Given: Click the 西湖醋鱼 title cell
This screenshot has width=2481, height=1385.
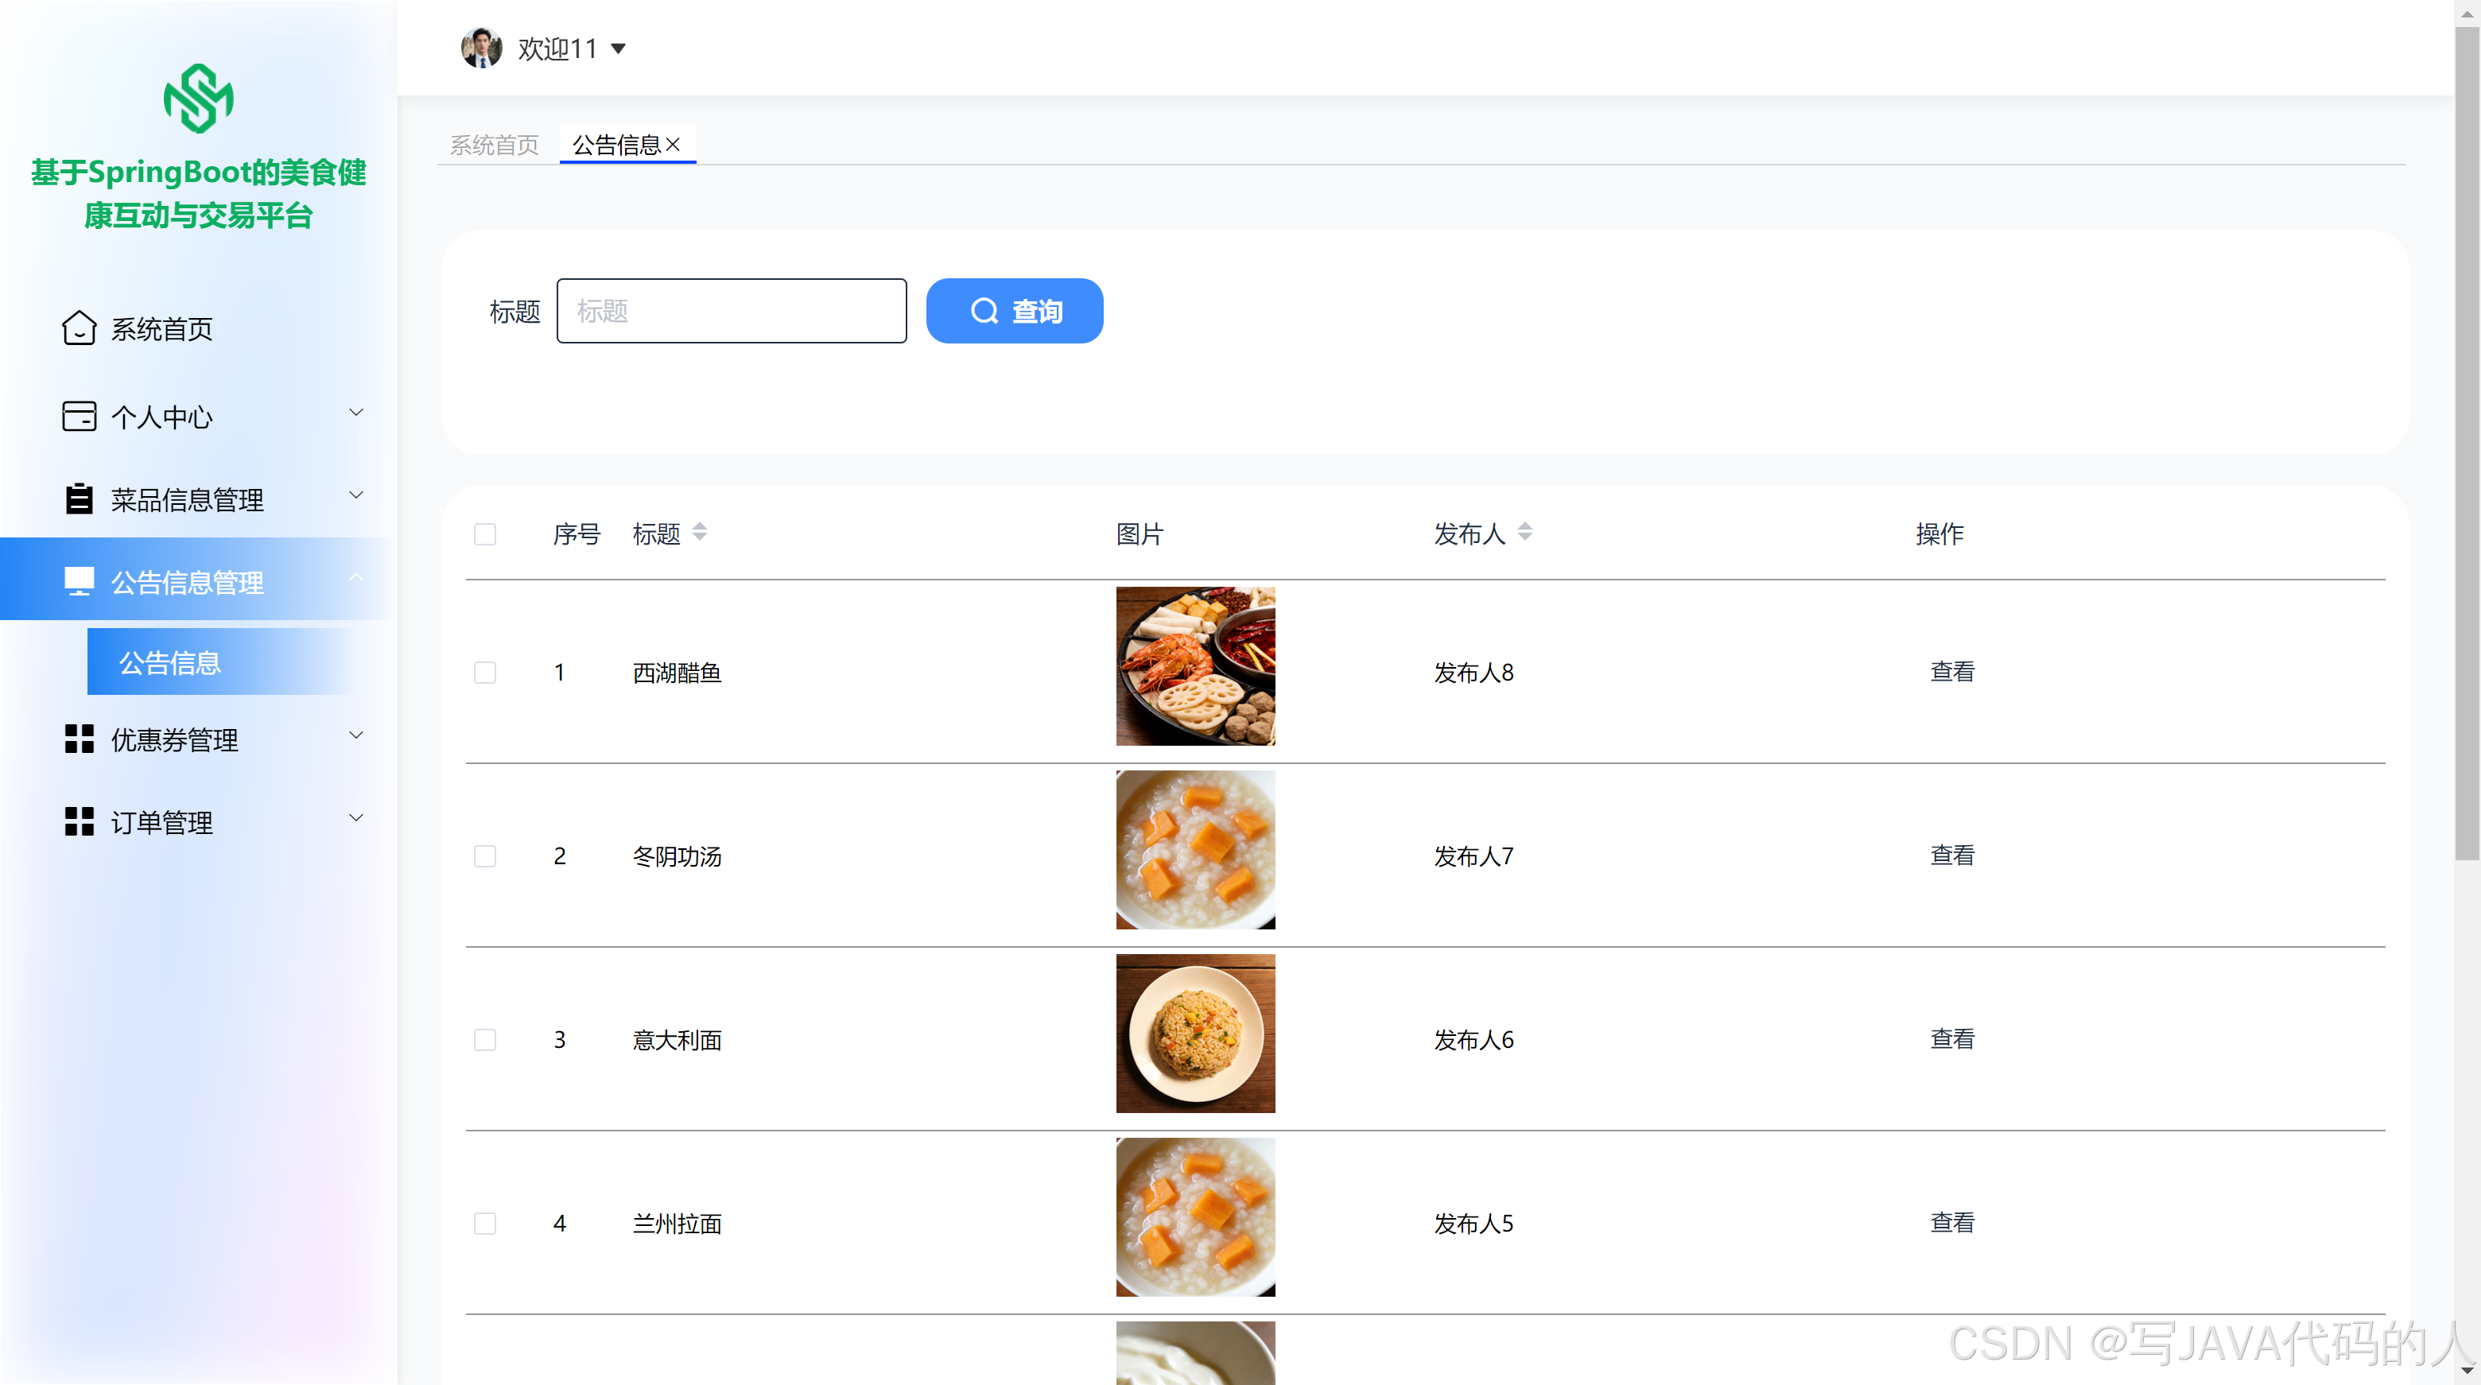Looking at the screenshot, I should click(677, 673).
